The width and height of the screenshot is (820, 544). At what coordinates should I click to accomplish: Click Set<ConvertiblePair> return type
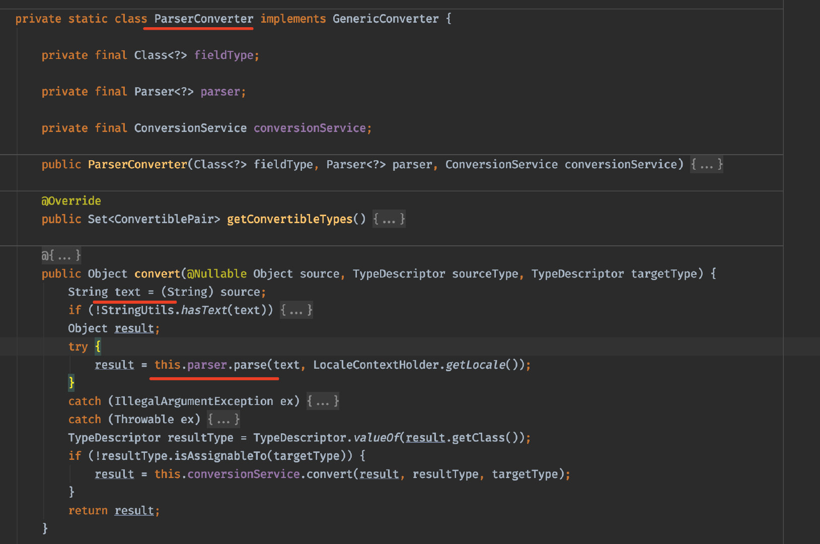pos(154,219)
